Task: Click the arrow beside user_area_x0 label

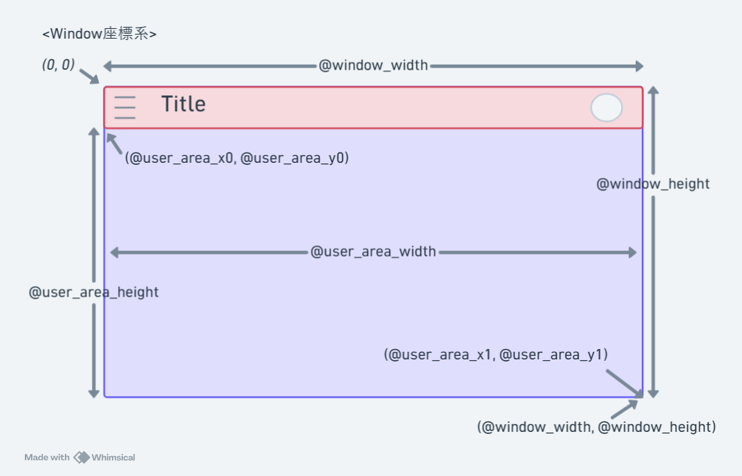Action: click(114, 143)
